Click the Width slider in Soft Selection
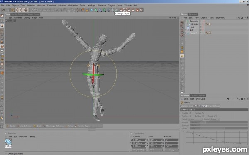Screen dimensions: 249x155 pos(219,129)
